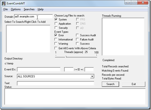
Task: Open the File menu
Action: click(x=5, y=9)
